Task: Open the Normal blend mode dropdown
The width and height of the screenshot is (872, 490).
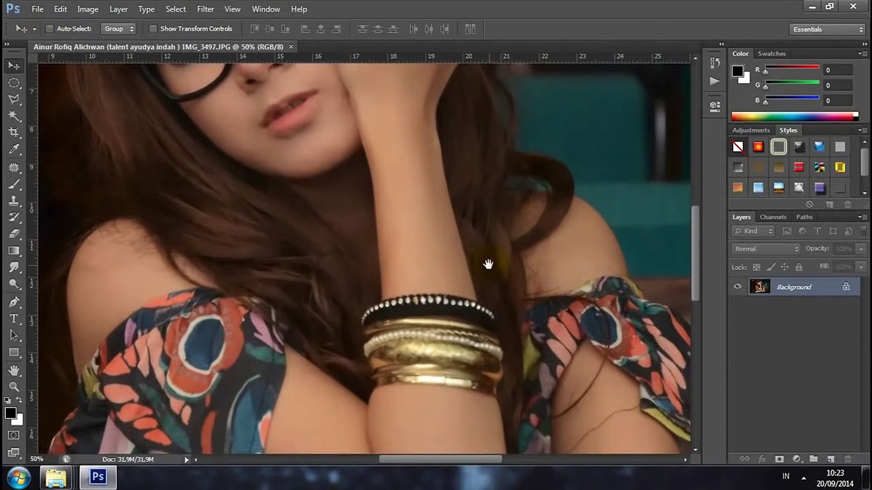Action: click(x=766, y=249)
